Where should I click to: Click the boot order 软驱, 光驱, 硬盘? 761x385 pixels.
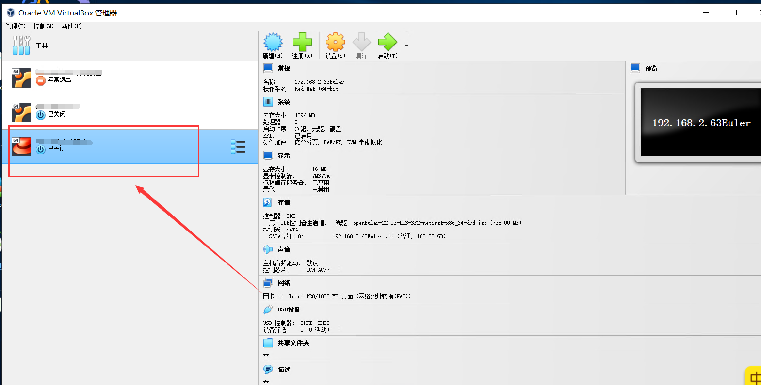click(x=318, y=129)
